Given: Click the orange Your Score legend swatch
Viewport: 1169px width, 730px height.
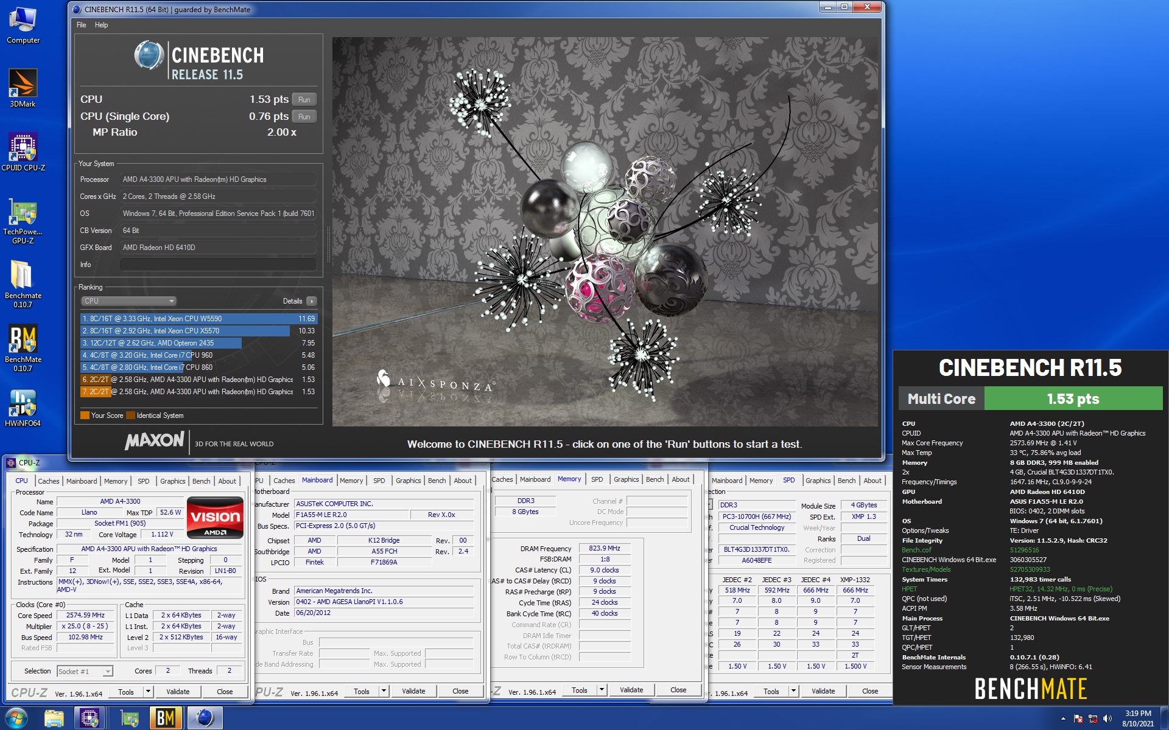Looking at the screenshot, I should tap(85, 415).
